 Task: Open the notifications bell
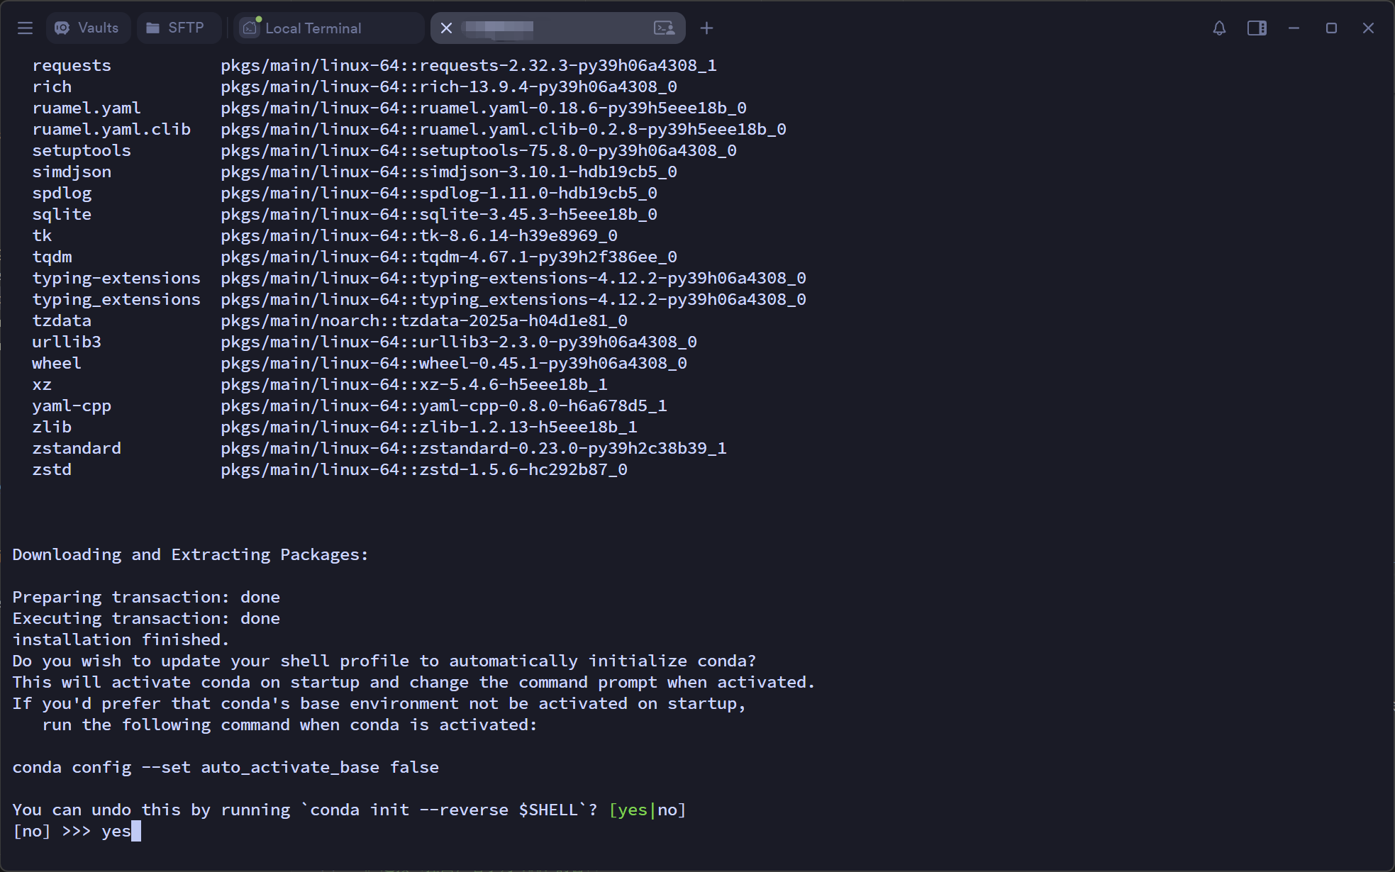click(1219, 28)
